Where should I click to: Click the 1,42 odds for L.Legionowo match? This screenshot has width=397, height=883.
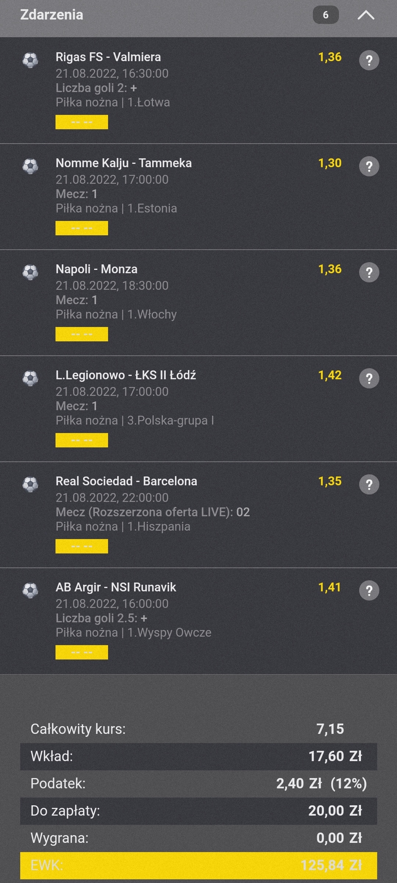point(330,375)
